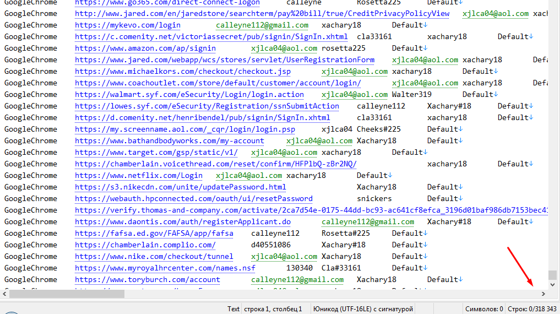Open the www.amazon.com/ap/signin link
This screenshot has height=314, width=560.
145,48
